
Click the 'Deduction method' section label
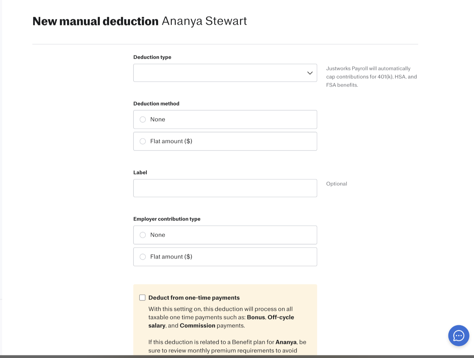pos(156,104)
